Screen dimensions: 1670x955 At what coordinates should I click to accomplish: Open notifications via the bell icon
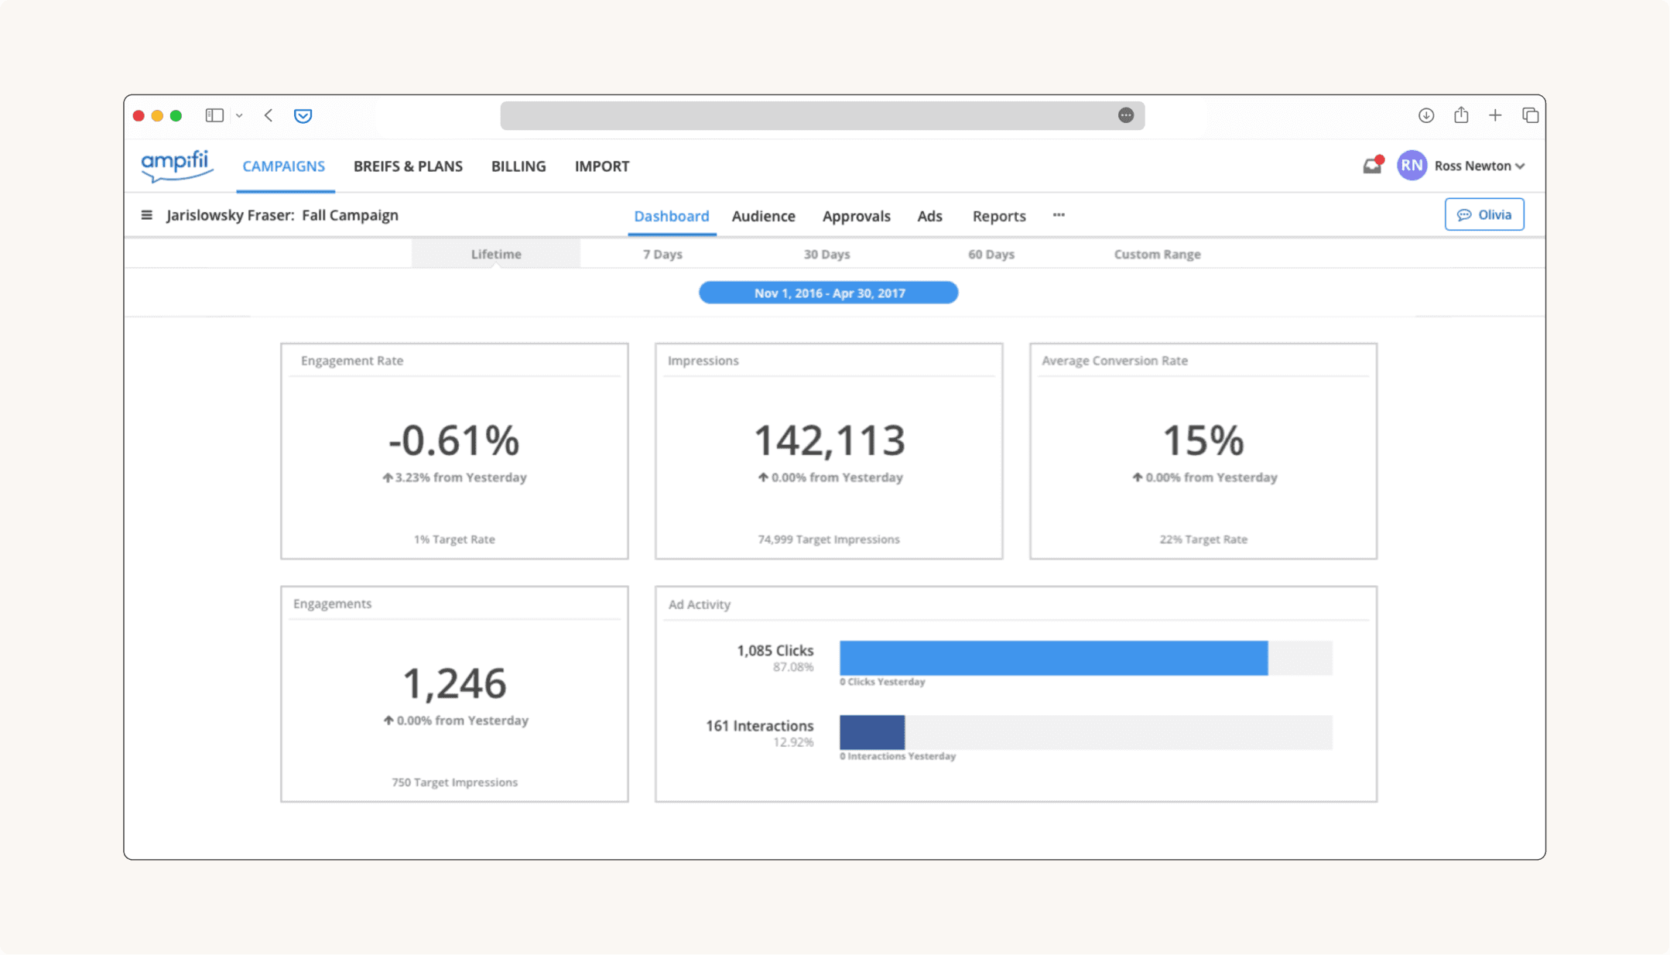click(1372, 165)
